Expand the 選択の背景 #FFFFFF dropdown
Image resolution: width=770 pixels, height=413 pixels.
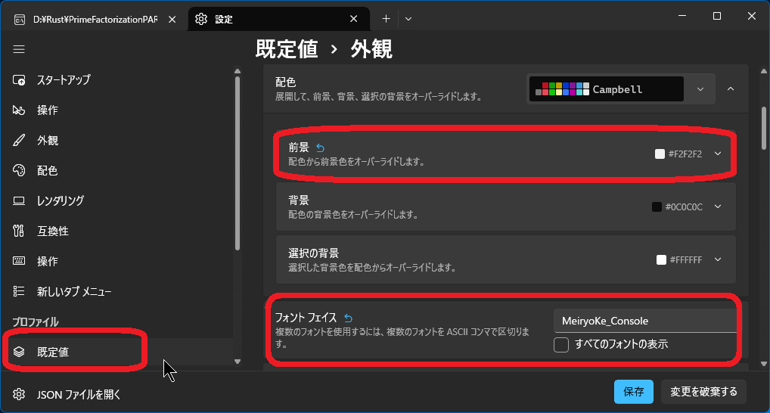point(718,259)
